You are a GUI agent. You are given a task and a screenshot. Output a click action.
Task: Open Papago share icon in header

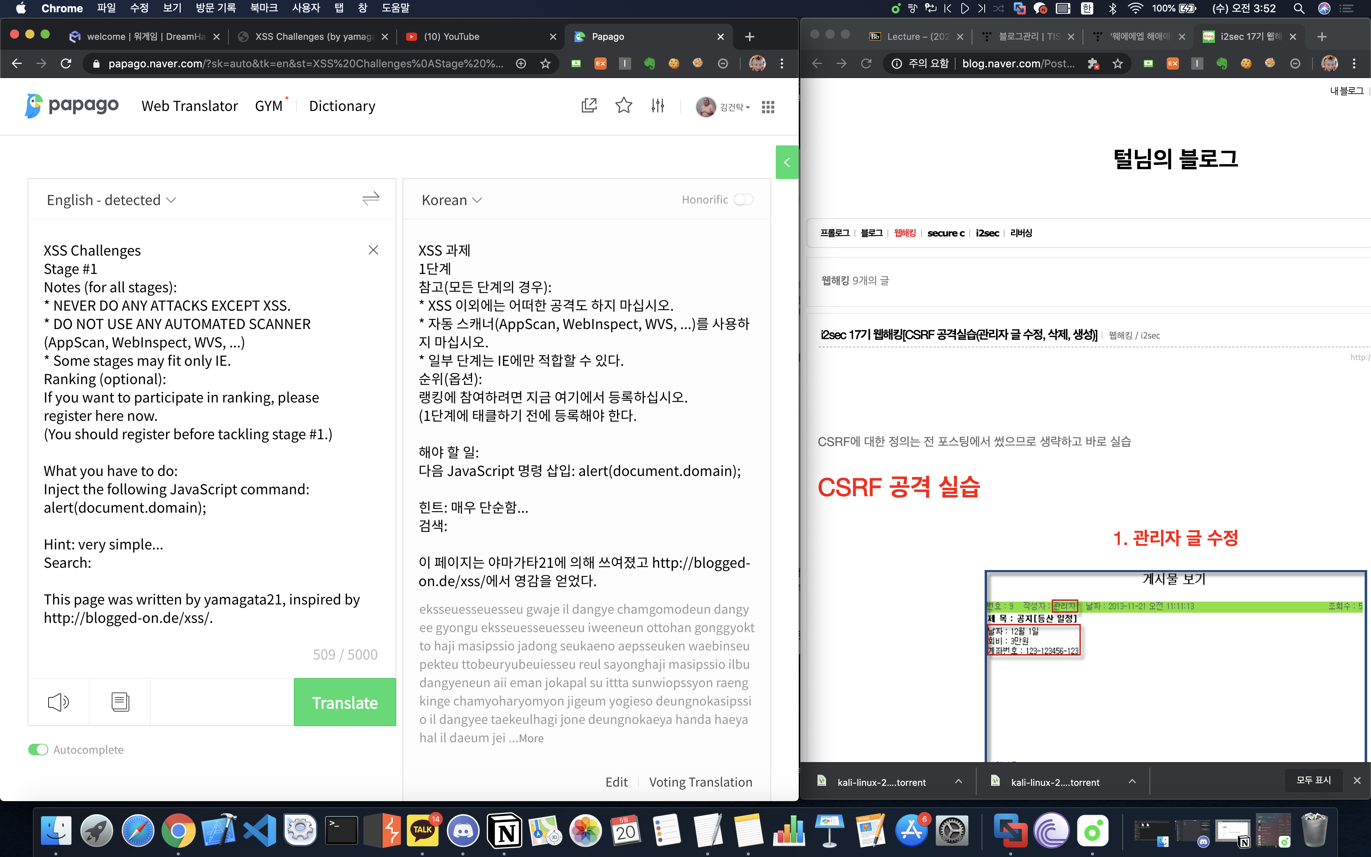589,106
